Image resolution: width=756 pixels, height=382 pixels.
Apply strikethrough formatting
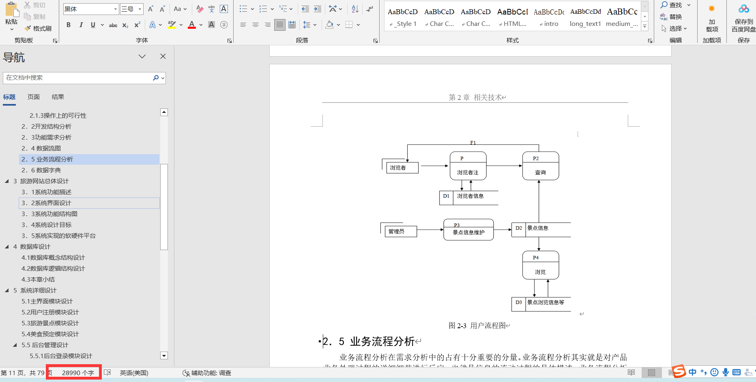113,25
